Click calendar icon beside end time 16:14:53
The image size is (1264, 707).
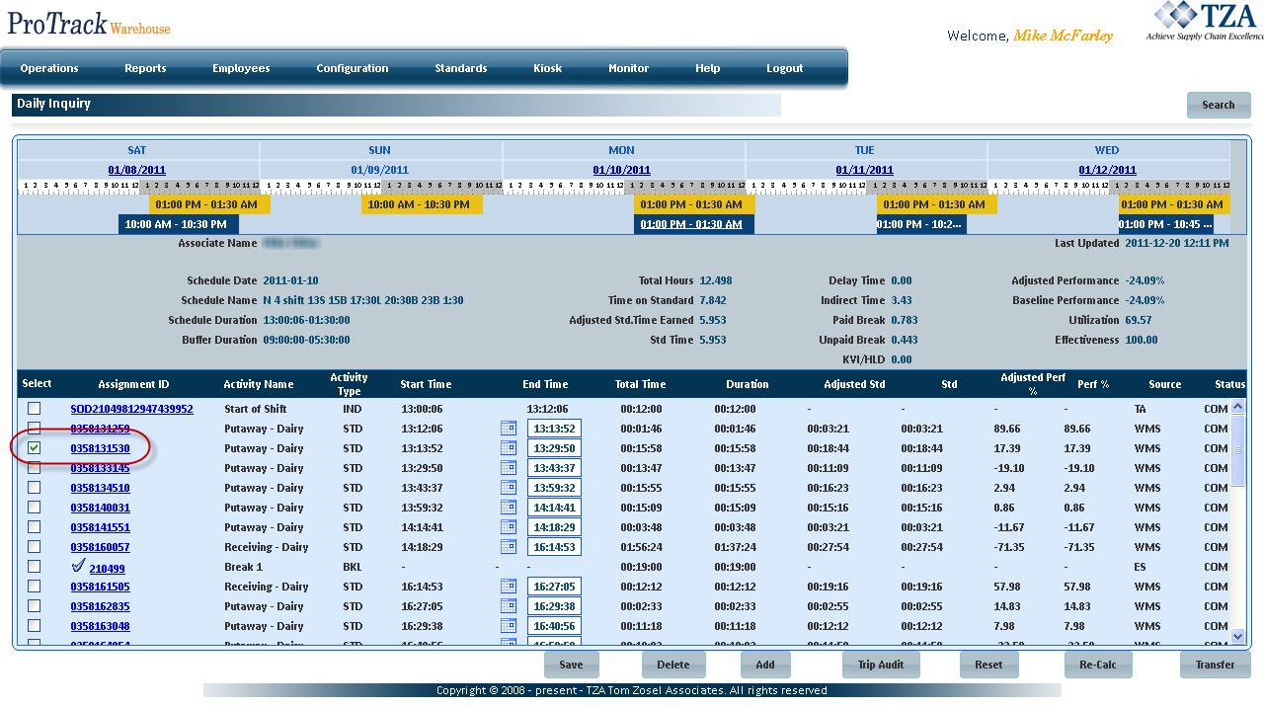point(509,547)
